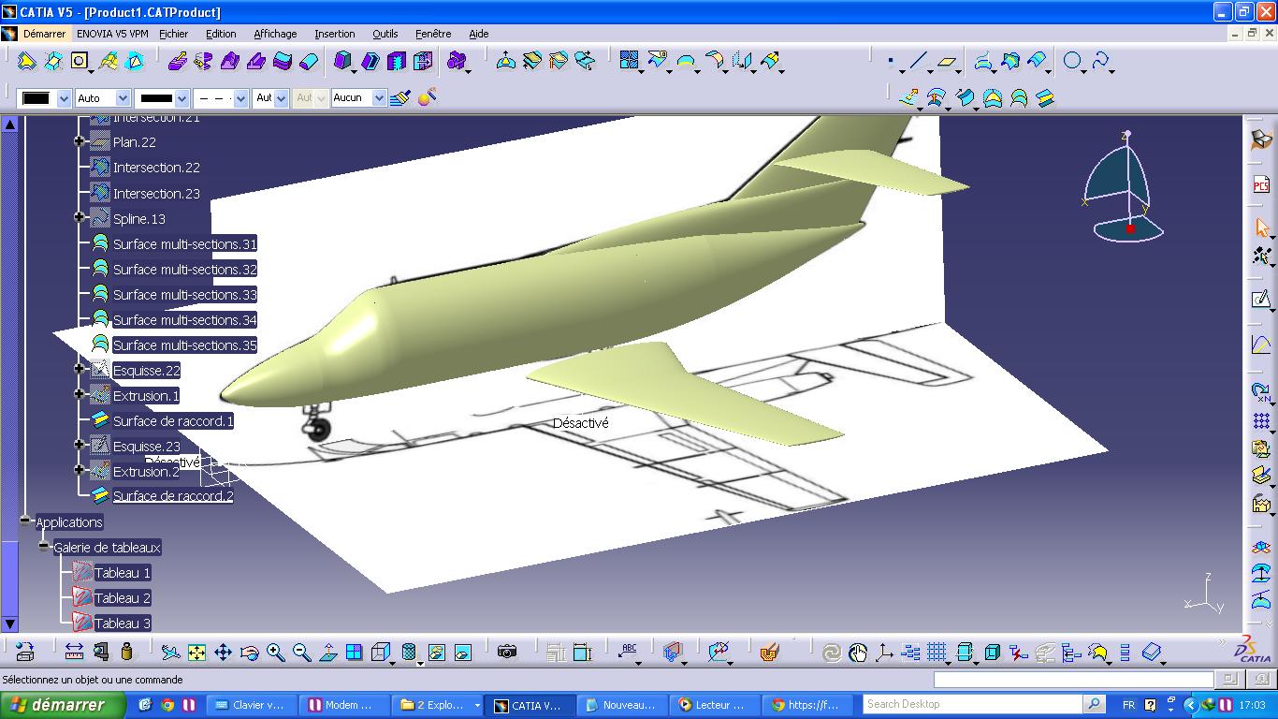1278x719 pixels.
Task: Collapse the Galerie de tableaux node
Action: tap(43, 546)
